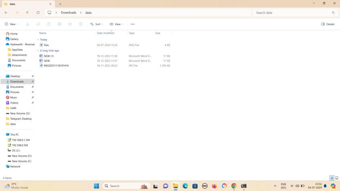Click the Cut scissors icon
Image resolution: width=340 pixels, height=191 pixels.
pos(27,24)
